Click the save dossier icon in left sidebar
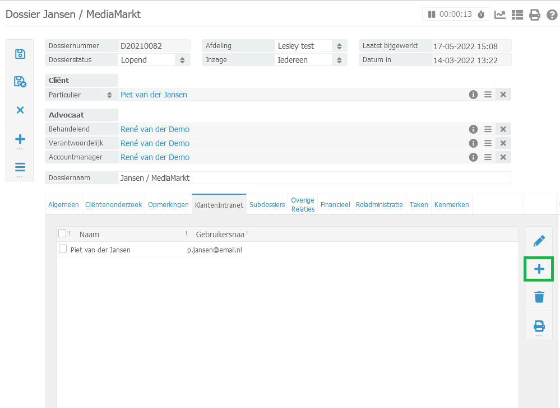The width and height of the screenshot is (560, 408). (20, 54)
